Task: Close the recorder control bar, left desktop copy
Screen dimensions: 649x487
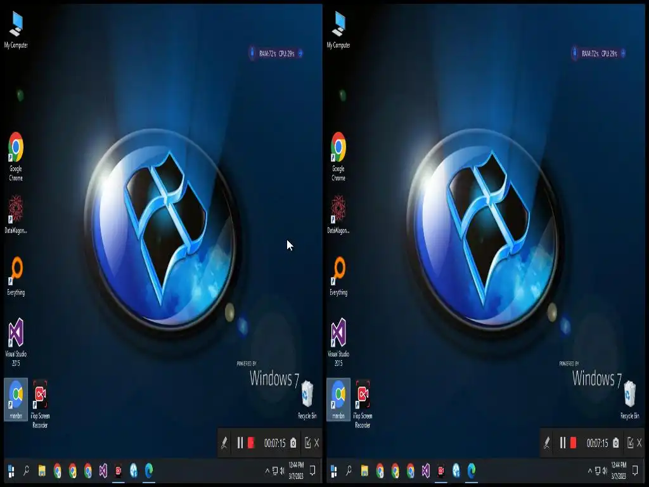Action: click(x=317, y=443)
